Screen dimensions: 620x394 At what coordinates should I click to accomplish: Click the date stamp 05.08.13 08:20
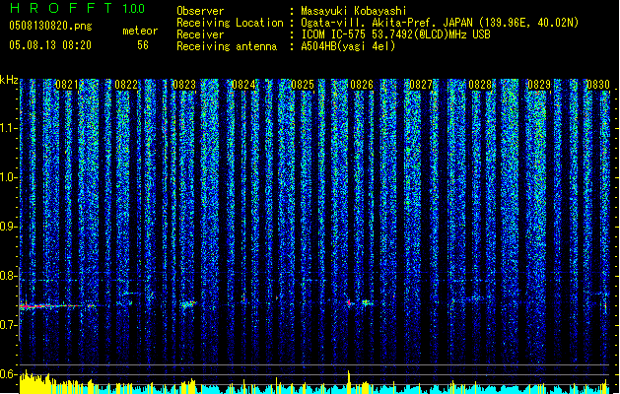click(50, 45)
